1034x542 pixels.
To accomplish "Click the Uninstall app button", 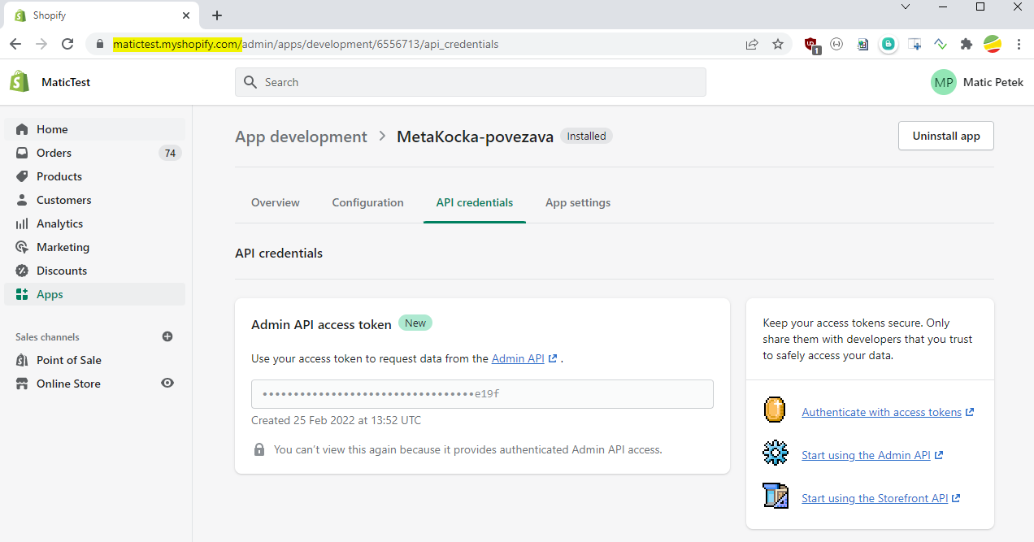I will pyautogui.click(x=946, y=136).
